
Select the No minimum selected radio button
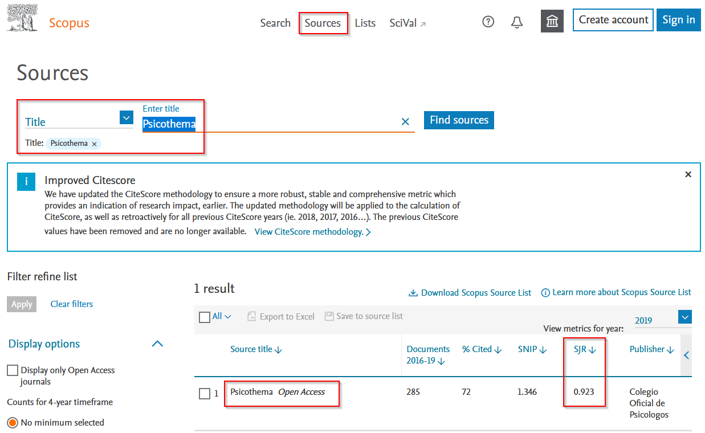(x=13, y=423)
